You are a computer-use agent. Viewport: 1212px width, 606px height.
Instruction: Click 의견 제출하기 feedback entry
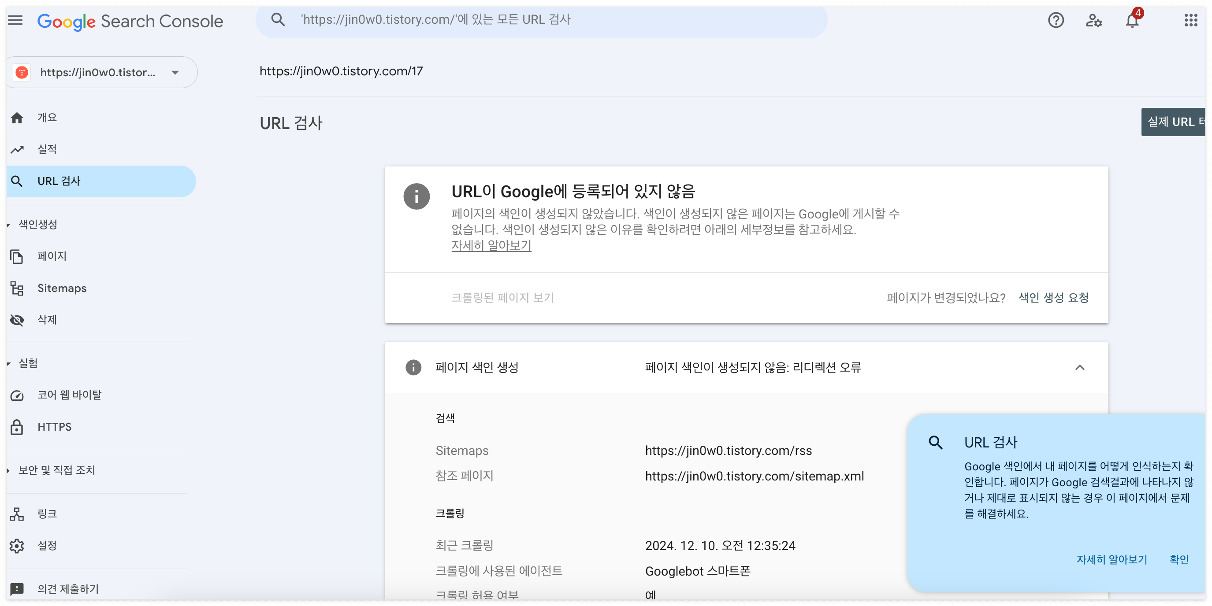pyautogui.click(x=68, y=589)
